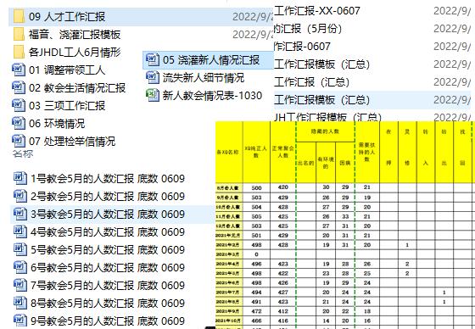Select the 工作汇报-XX-0607 file entry
This screenshot has width=475, height=329.
tap(317, 11)
